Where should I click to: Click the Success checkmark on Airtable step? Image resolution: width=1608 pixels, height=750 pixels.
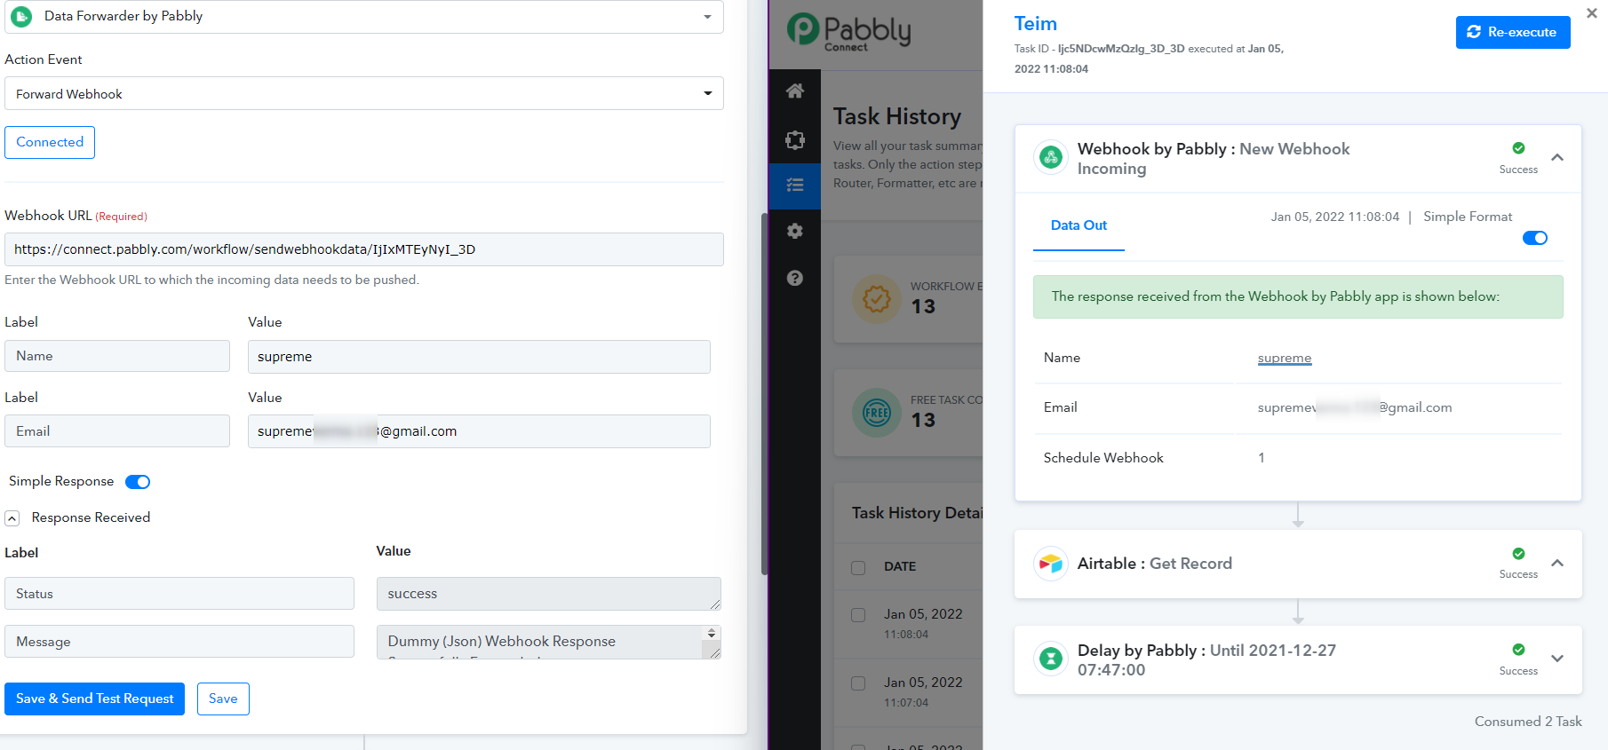click(1518, 554)
